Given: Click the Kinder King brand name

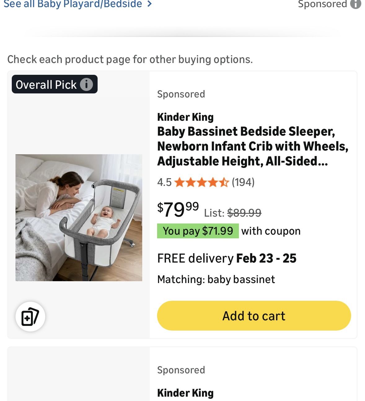Looking at the screenshot, I should (x=185, y=117).
